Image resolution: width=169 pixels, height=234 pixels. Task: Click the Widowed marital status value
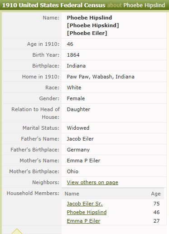click(78, 128)
